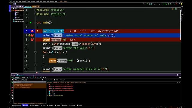This screenshot has width=192, height=108.
Task: Click Evaluate Expression calculator icon
Action: (x=43, y=77)
